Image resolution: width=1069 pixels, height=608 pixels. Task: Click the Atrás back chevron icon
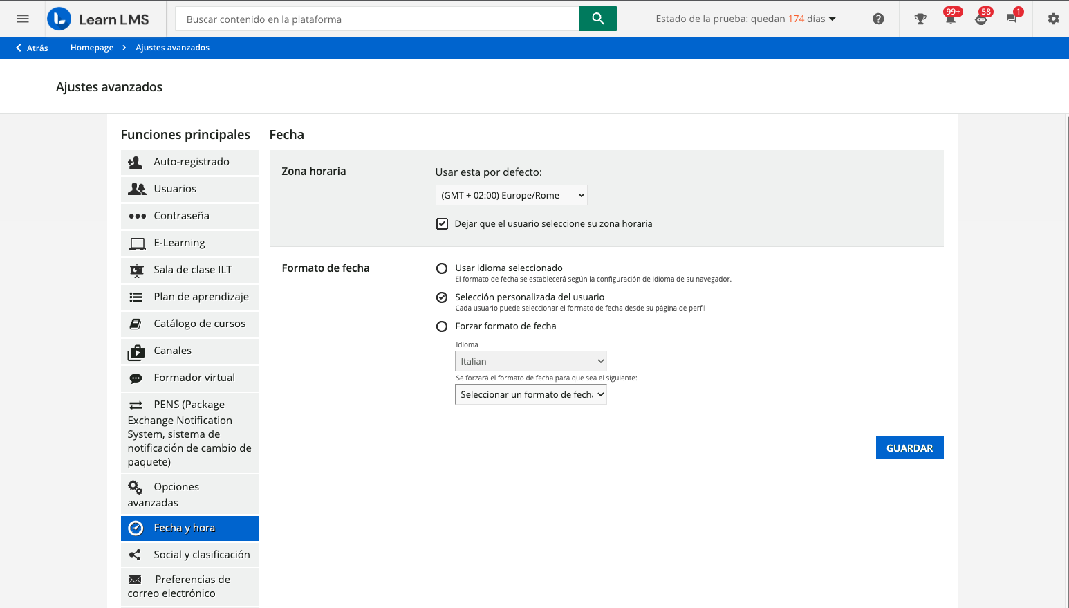click(19, 48)
